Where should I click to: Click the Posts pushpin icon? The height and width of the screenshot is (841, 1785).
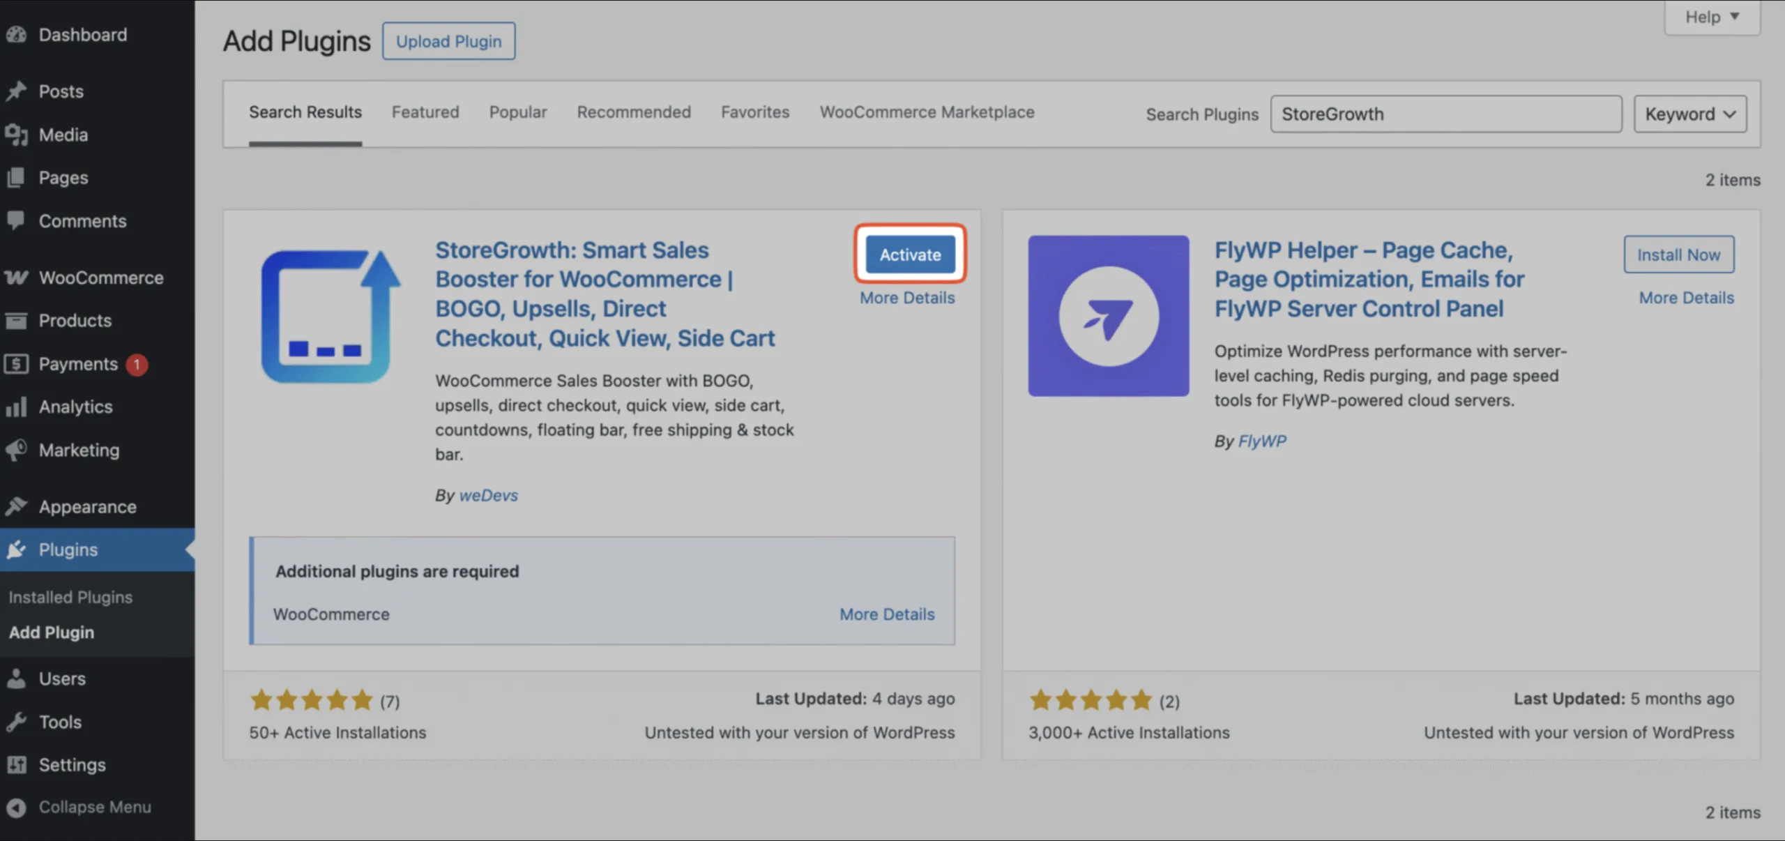pos(16,91)
